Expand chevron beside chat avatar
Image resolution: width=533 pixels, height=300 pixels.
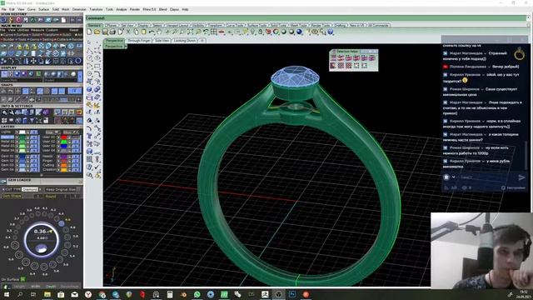point(454,177)
